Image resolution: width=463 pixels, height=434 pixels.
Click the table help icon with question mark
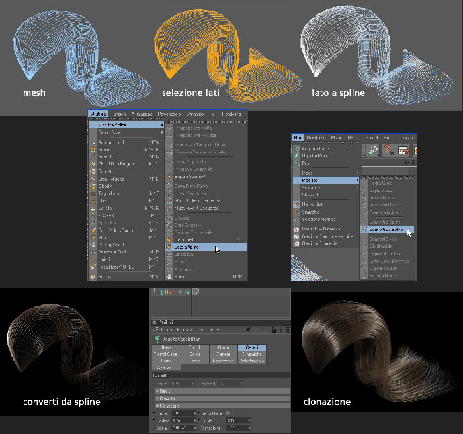[403, 150]
